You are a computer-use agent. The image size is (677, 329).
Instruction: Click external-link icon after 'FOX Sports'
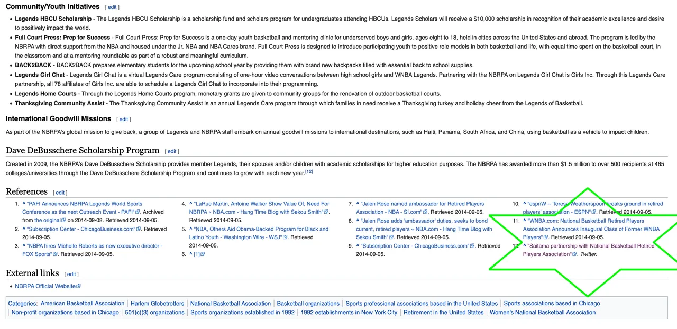tap(55, 254)
